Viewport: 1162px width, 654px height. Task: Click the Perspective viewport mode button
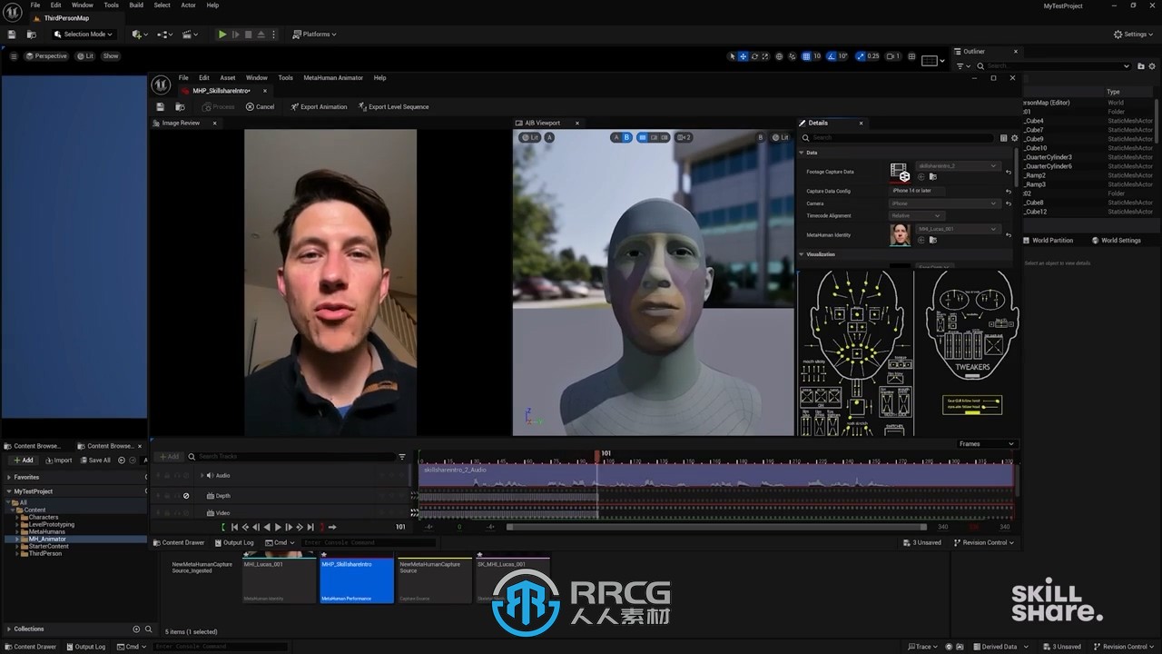tap(46, 56)
